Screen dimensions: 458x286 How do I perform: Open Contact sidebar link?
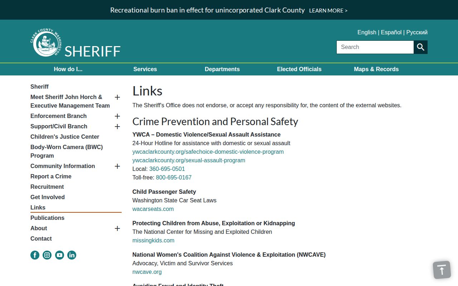tap(41, 238)
